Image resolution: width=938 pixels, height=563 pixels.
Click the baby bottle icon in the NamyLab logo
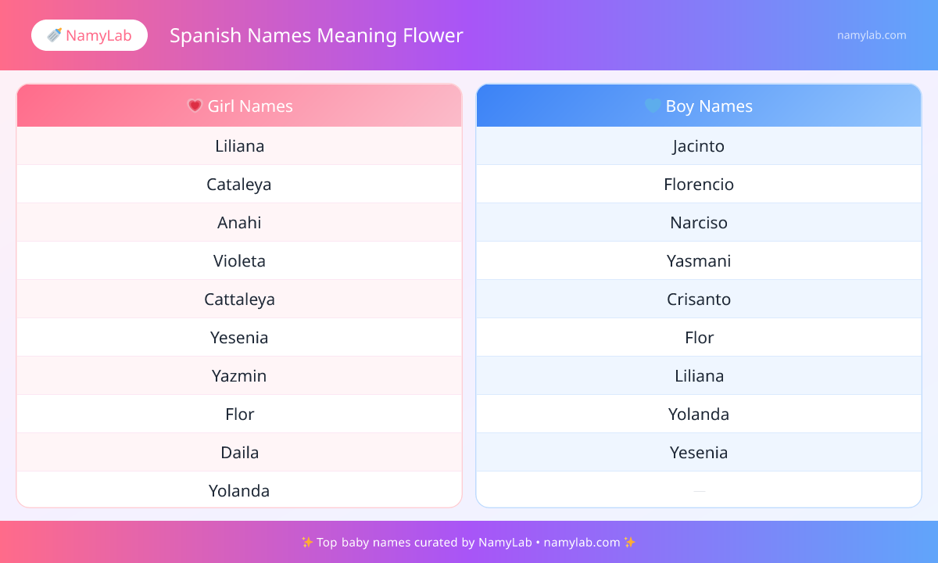[x=54, y=35]
